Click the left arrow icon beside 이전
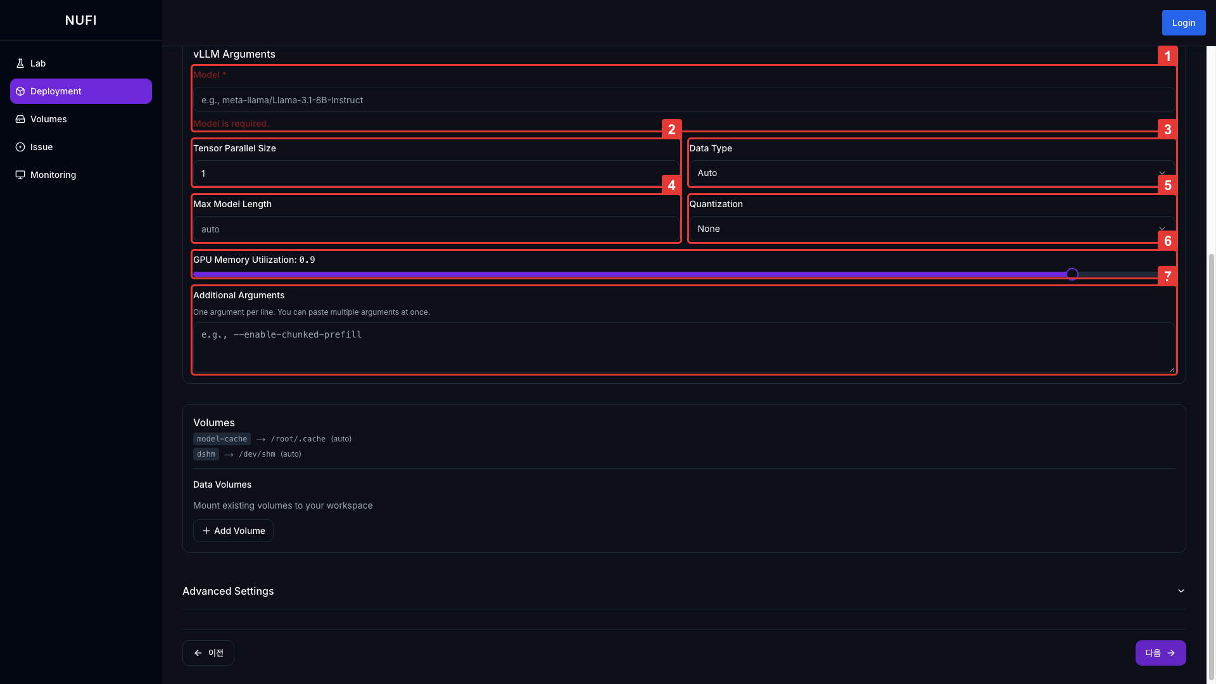 tap(198, 653)
